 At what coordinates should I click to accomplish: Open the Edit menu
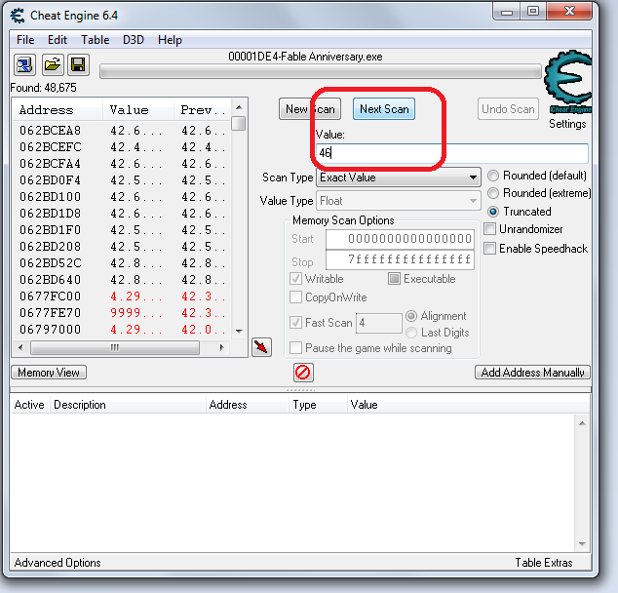(x=58, y=40)
